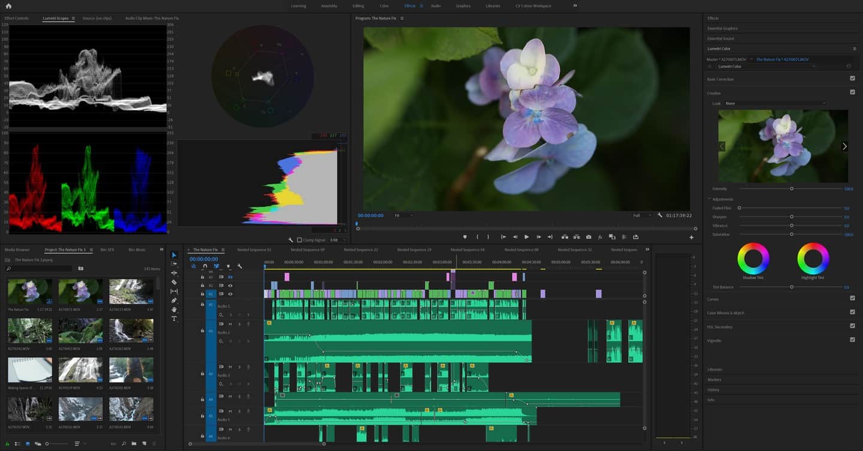This screenshot has height=451, width=863.
Task: Click the Shadow Tint color wheel
Action: point(753,259)
